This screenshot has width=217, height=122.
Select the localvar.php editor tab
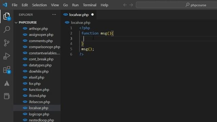(79, 15)
